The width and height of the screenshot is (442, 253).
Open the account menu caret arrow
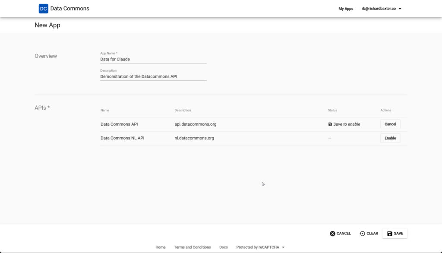400,8
